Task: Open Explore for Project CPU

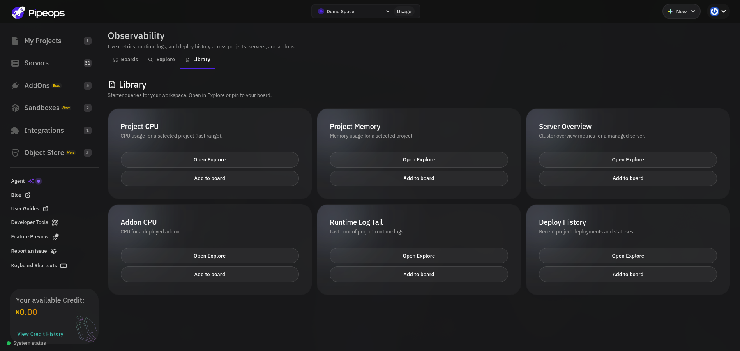Action: 210,160
